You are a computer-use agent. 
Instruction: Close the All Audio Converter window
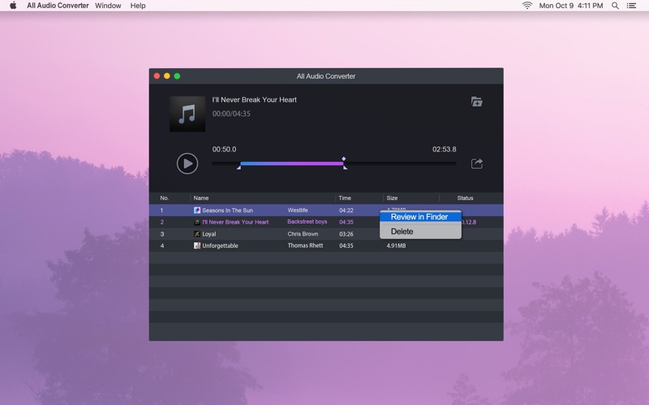pos(157,76)
